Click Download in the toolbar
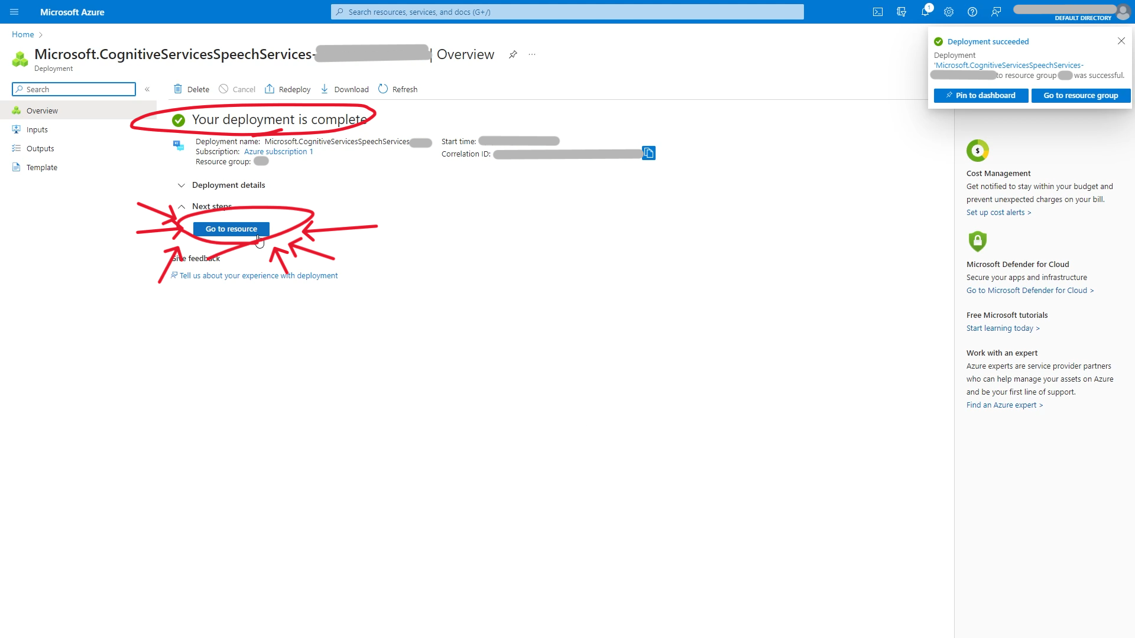This screenshot has height=638, width=1135. tap(345, 89)
